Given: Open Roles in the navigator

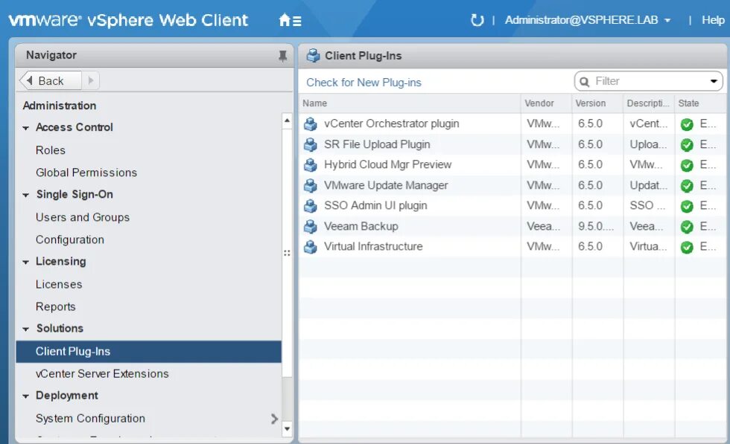Looking at the screenshot, I should click(x=51, y=150).
